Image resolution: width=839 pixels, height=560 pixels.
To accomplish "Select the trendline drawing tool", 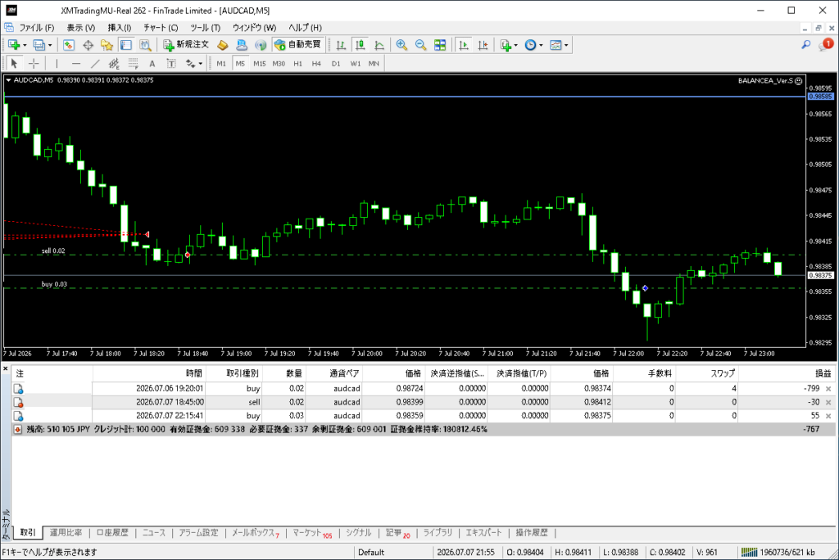I will (95, 64).
